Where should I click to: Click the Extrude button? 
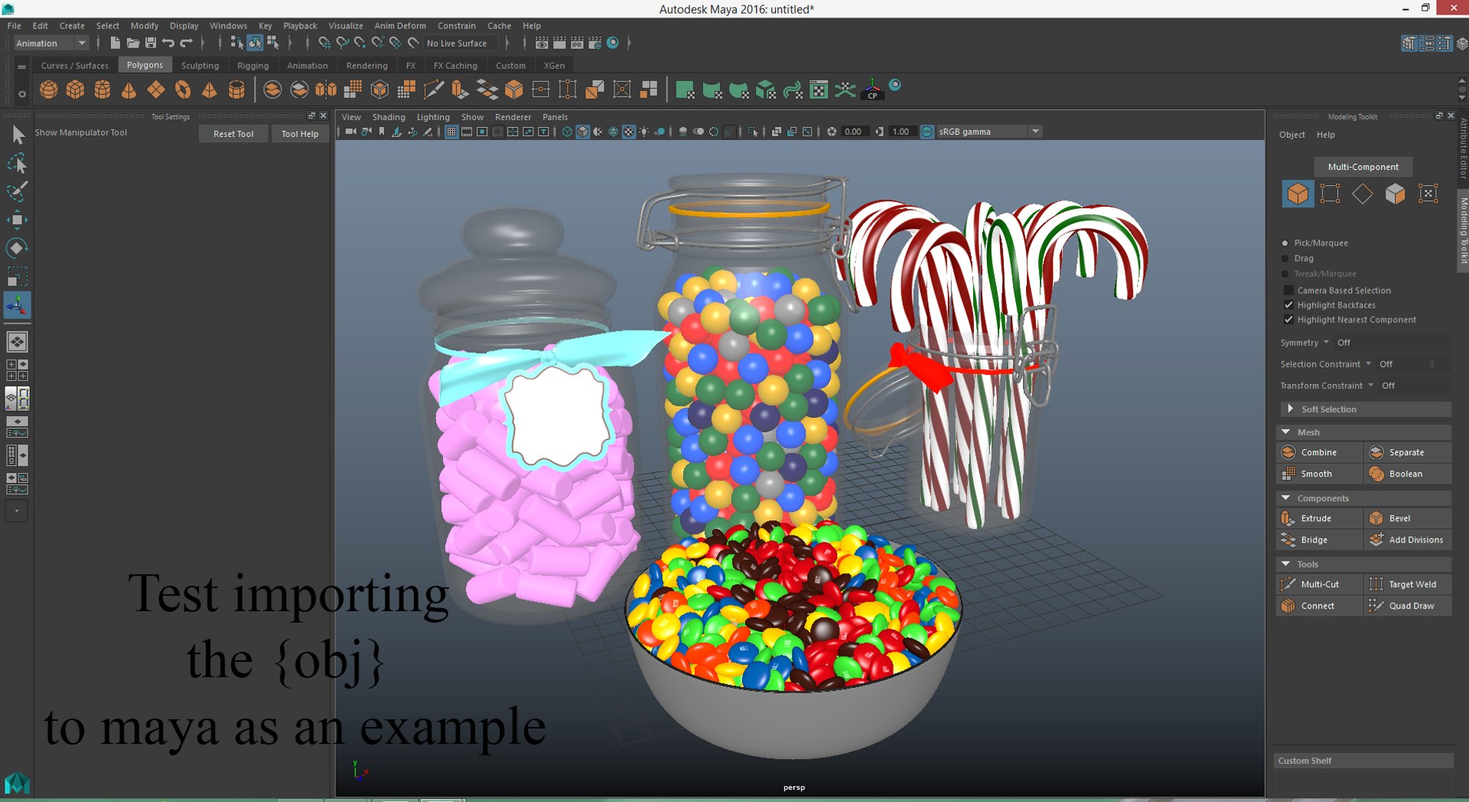pos(1321,518)
